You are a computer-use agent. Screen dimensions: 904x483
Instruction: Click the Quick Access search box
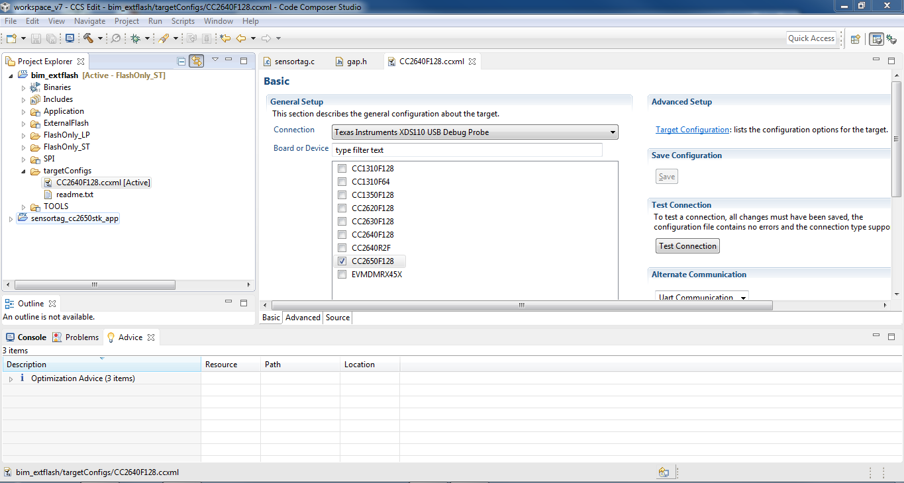(x=811, y=38)
